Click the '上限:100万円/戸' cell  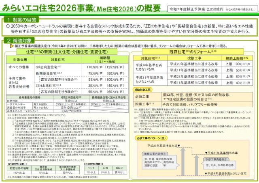coord(238,64)
